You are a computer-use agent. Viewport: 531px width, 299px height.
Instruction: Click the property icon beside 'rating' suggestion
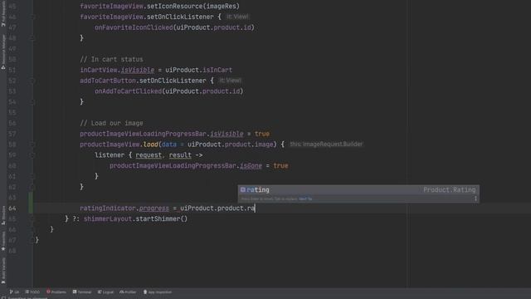tap(243, 190)
